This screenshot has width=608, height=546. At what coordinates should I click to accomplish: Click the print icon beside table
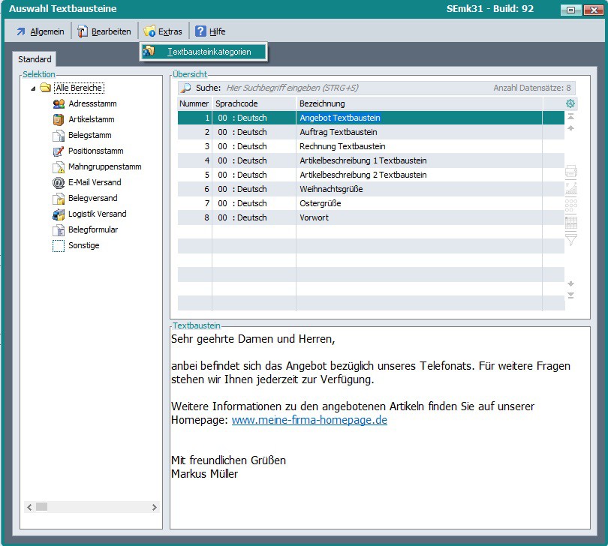571,171
